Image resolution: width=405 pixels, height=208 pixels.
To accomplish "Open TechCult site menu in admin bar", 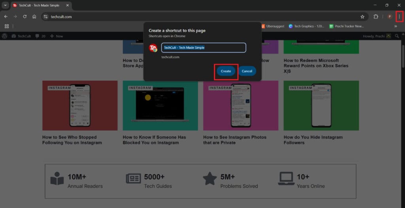I will point(21,36).
